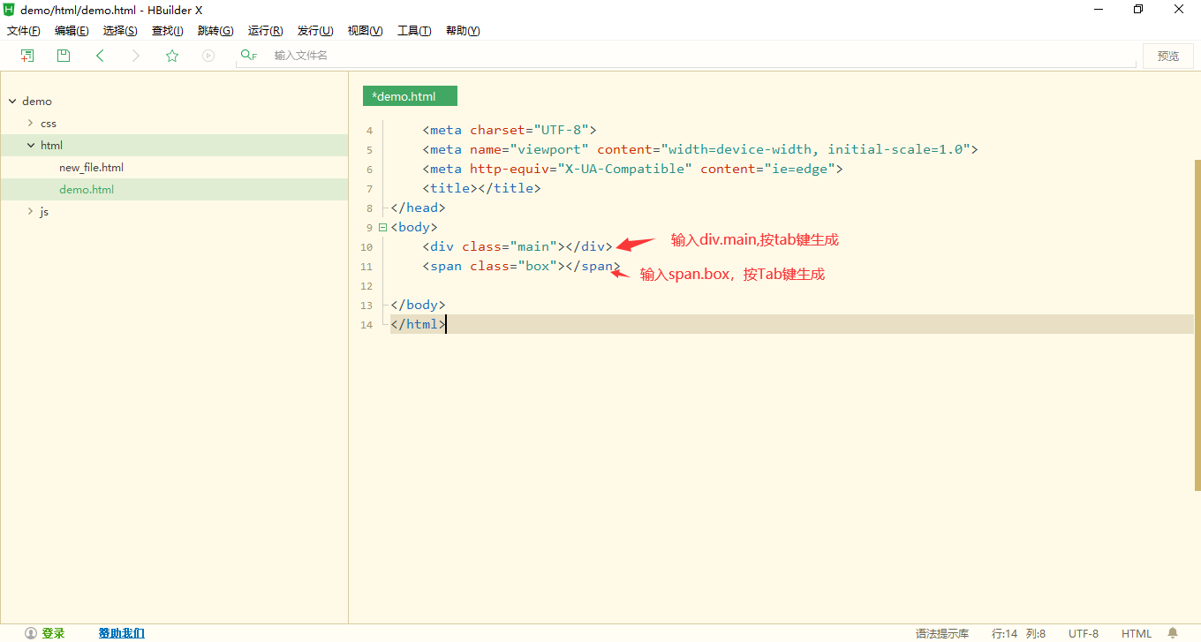1201x642 pixels.
Task: Click the </html> closing tag
Action: pyautogui.click(x=418, y=324)
